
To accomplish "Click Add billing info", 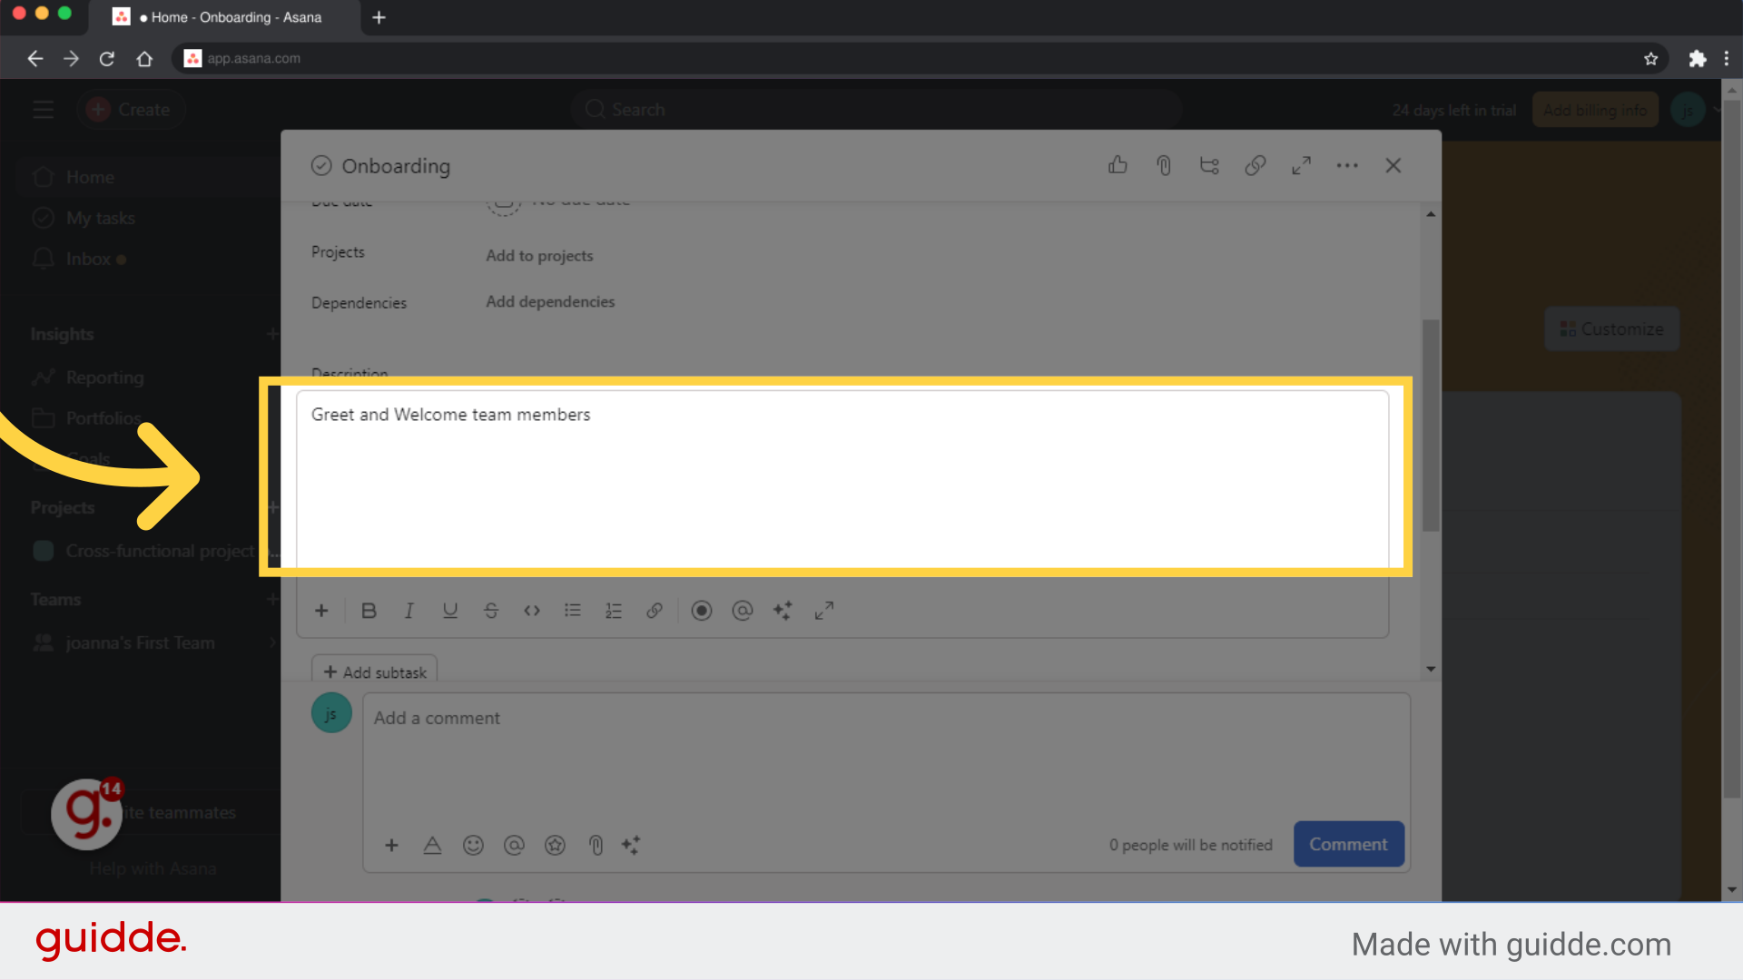I will click(1595, 110).
